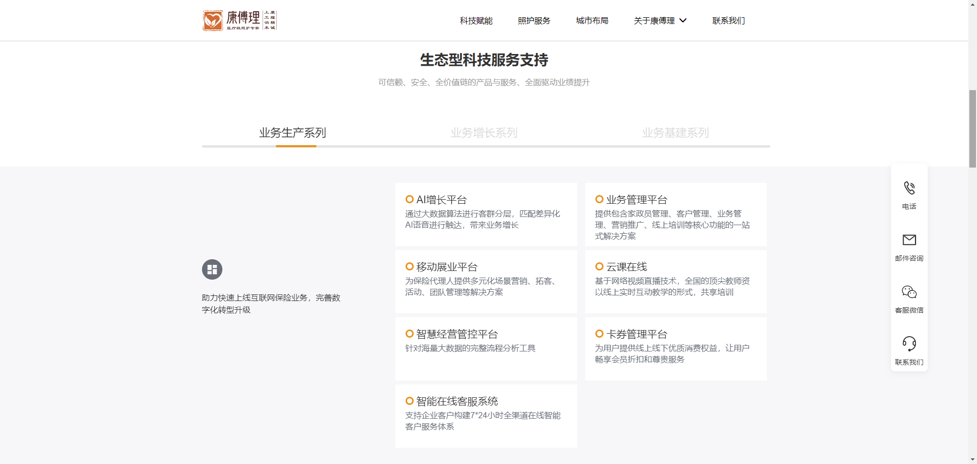
Task: Click description 提供包含家政员管理、客户管理
Action: 672,225
